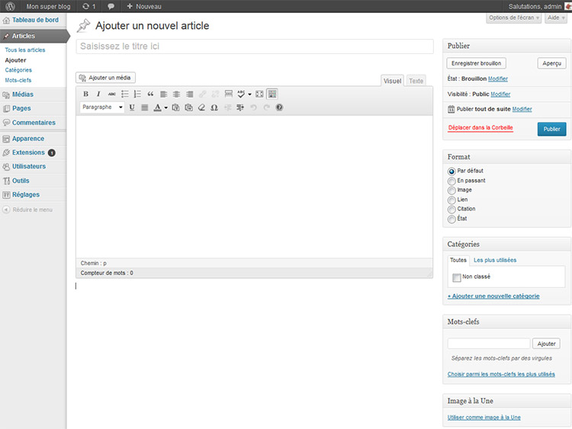Select the En passant format
The height and width of the screenshot is (429, 572).
451,181
